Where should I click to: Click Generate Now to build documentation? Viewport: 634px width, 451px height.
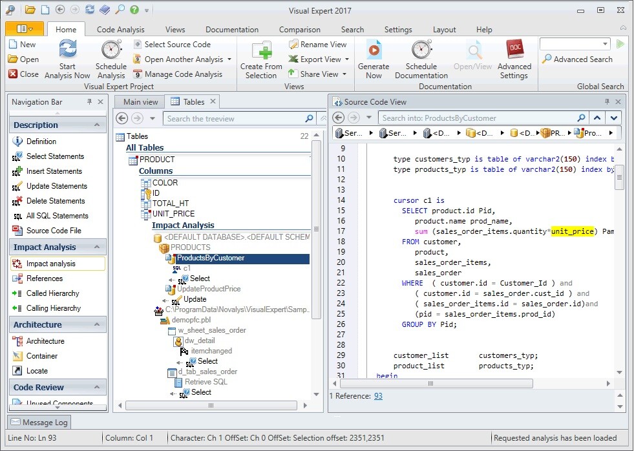coord(374,58)
